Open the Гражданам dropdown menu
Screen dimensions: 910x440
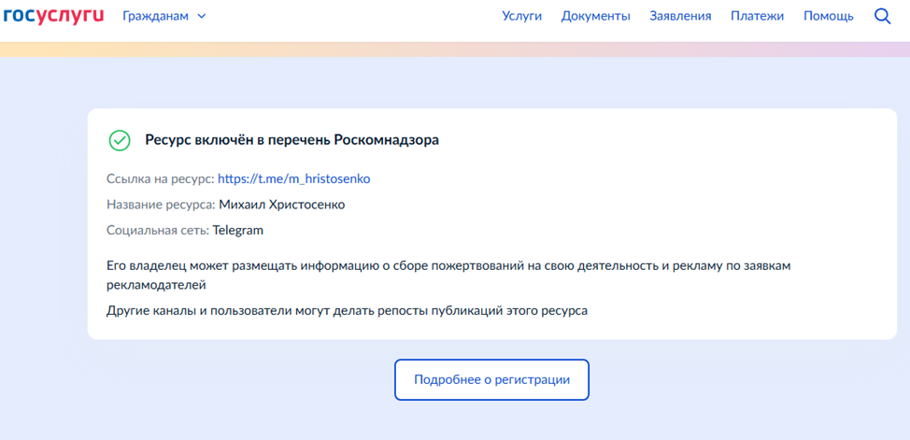153,16
